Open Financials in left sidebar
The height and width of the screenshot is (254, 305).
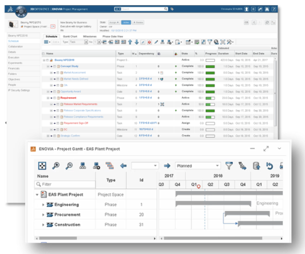pyautogui.click(x=14, y=69)
